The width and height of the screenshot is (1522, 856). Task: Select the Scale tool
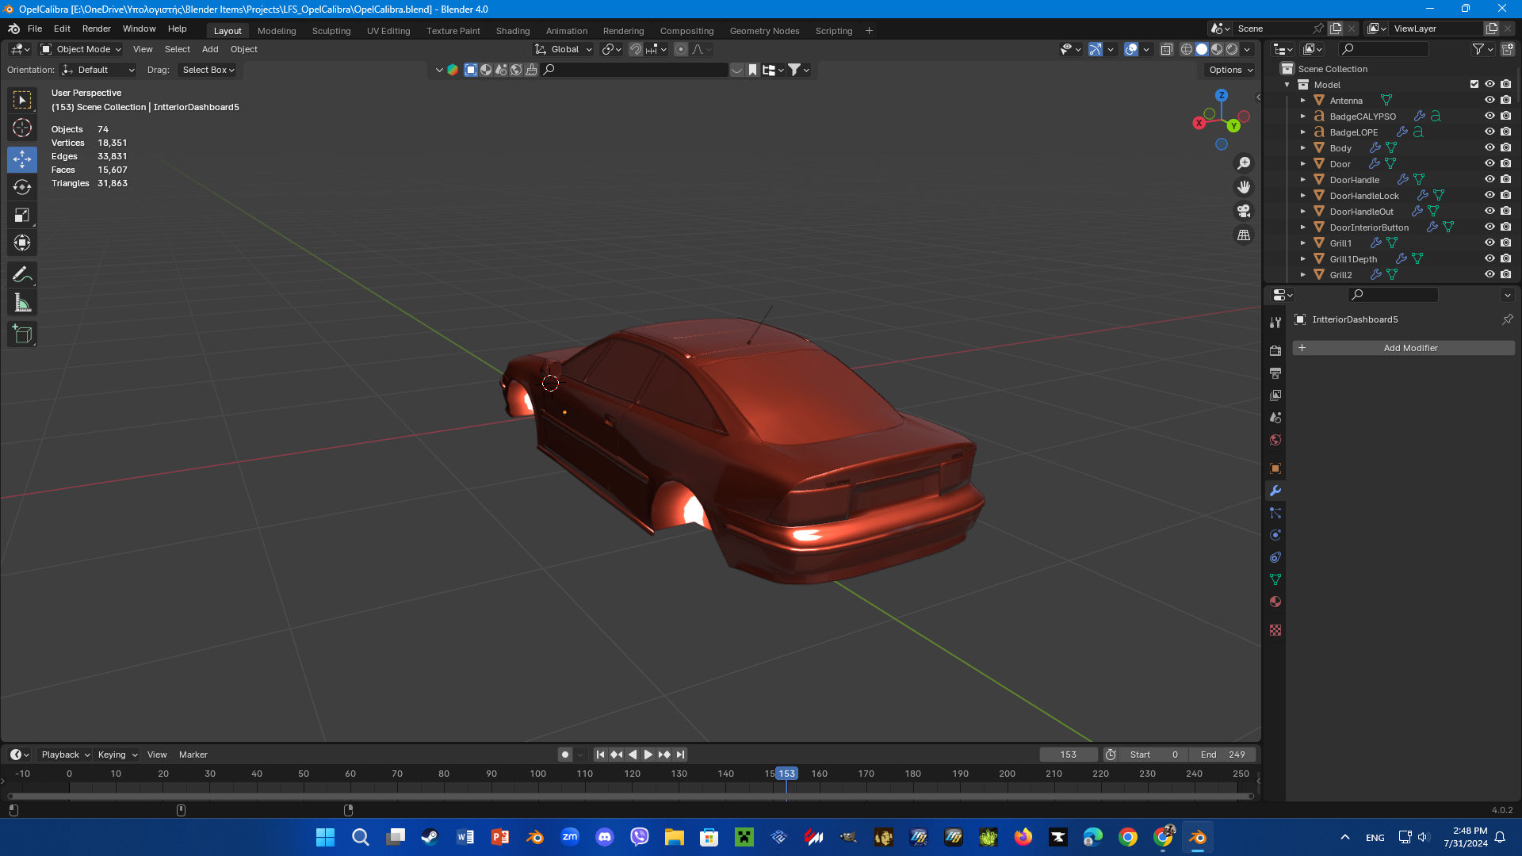coord(22,216)
